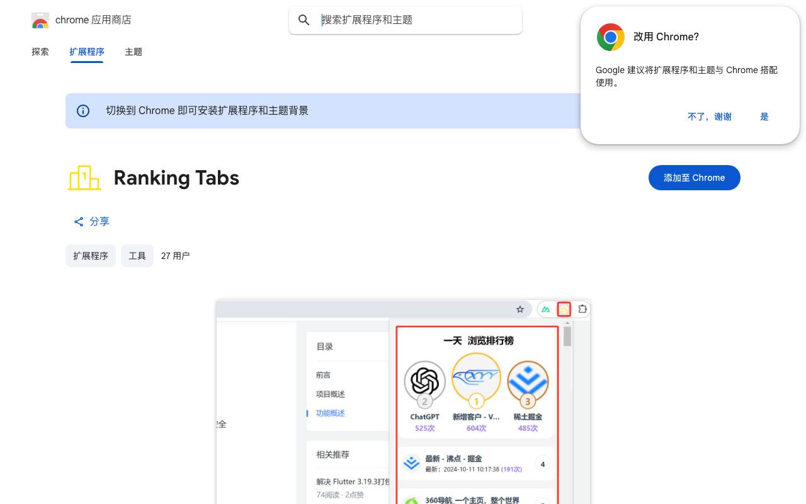Viewport: 806px width, 504px height.
Task: Open the 工具 category chip
Action: point(137,256)
